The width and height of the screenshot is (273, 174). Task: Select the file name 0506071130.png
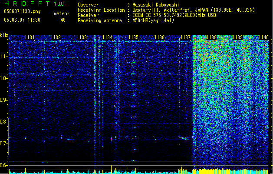tap(22, 11)
